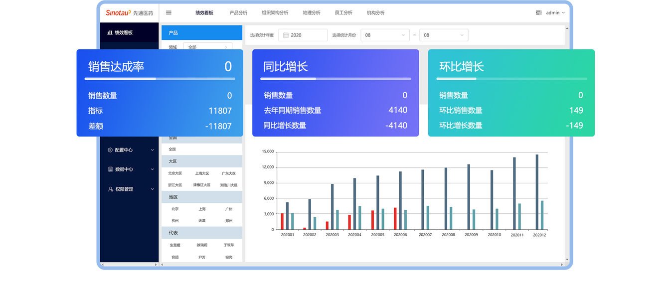
Task: Open the end month 08 dropdown
Action: 444,35
